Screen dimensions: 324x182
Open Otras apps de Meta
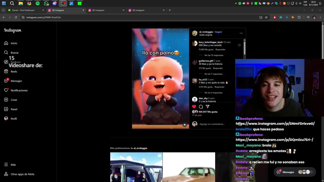click(19, 174)
